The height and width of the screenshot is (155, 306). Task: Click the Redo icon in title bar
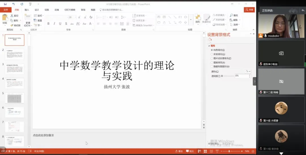(x=22, y=4)
